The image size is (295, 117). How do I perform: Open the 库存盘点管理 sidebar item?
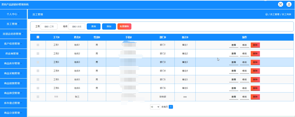13,103
